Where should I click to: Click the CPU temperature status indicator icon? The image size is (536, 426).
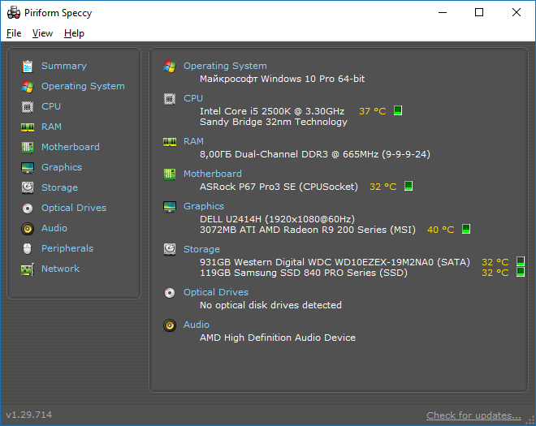(x=398, y=110)
